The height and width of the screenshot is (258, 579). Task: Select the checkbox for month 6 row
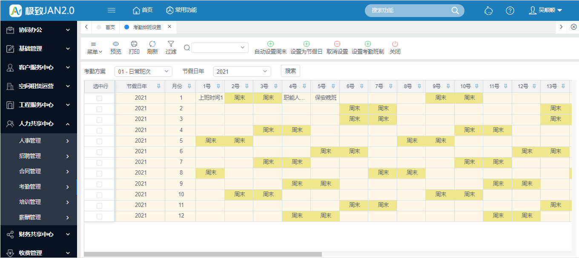(x=99, y=152)
